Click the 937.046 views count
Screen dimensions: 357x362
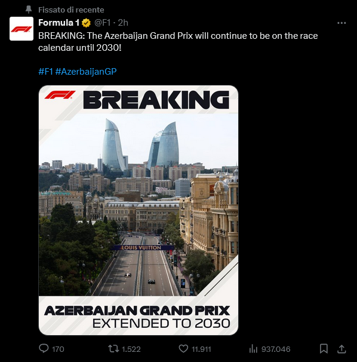click(276, 349)
